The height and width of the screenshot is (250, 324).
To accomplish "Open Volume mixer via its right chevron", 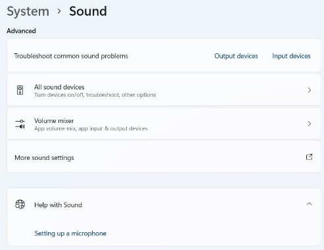I will coord(310,124).
